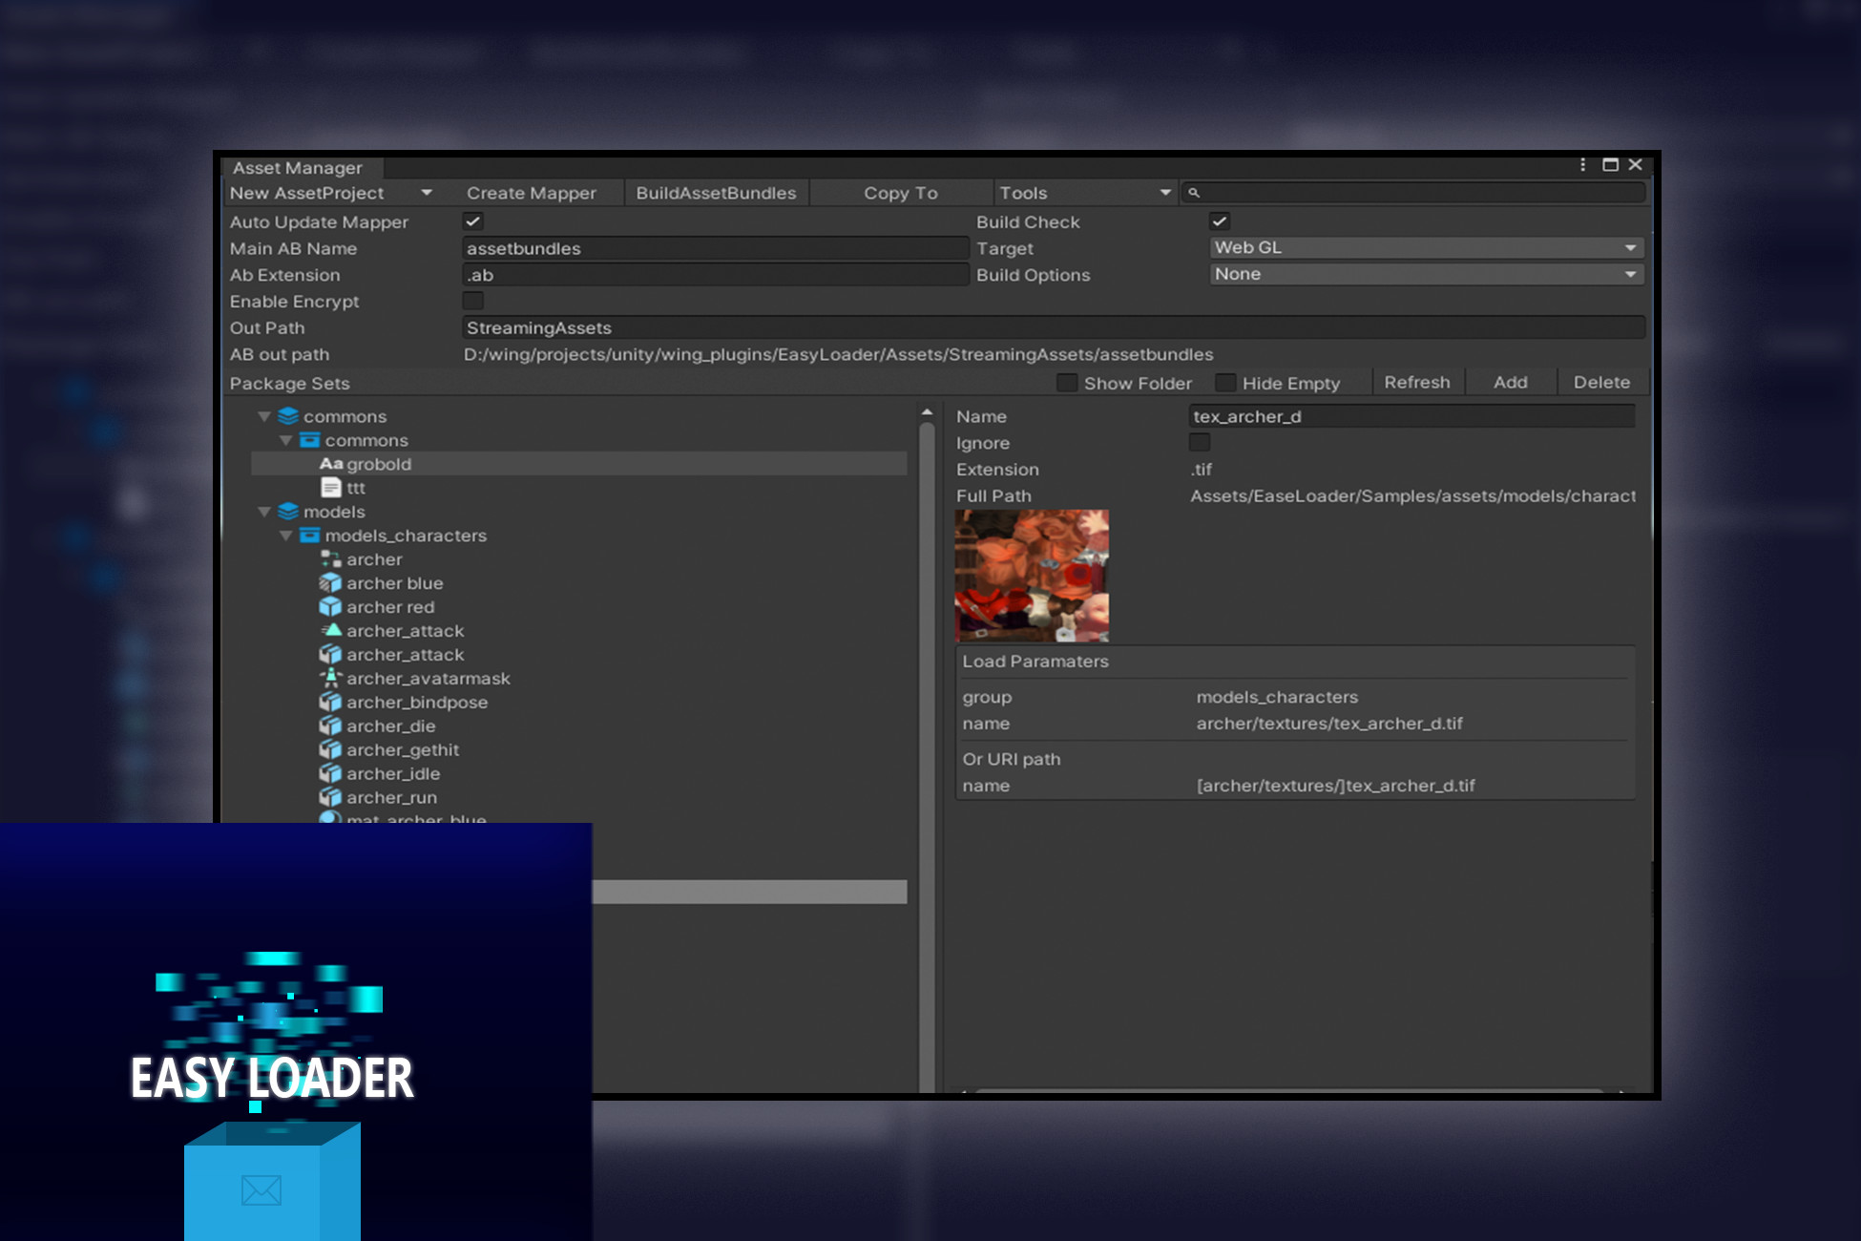Click the archer blue prefab icon
1861x1241 pixels.
pyautogui.click(x=330, y=583)
